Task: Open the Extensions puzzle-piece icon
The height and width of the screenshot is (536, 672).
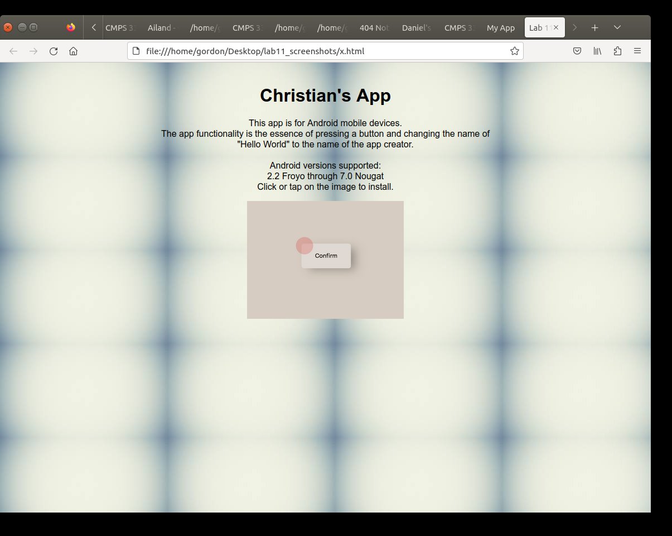Action: 617,51
